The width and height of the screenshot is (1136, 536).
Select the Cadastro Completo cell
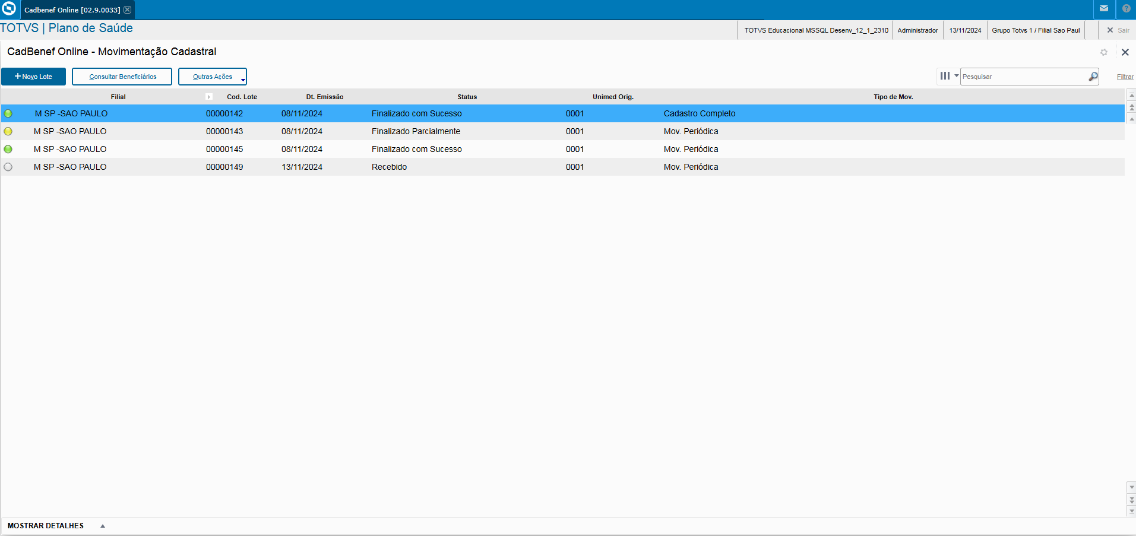tap(700, 113)
